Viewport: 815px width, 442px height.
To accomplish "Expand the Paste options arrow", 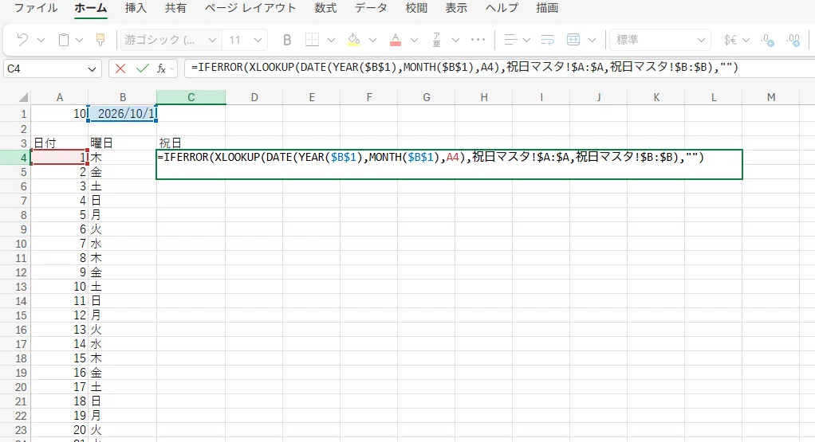I will coord(80,40).
